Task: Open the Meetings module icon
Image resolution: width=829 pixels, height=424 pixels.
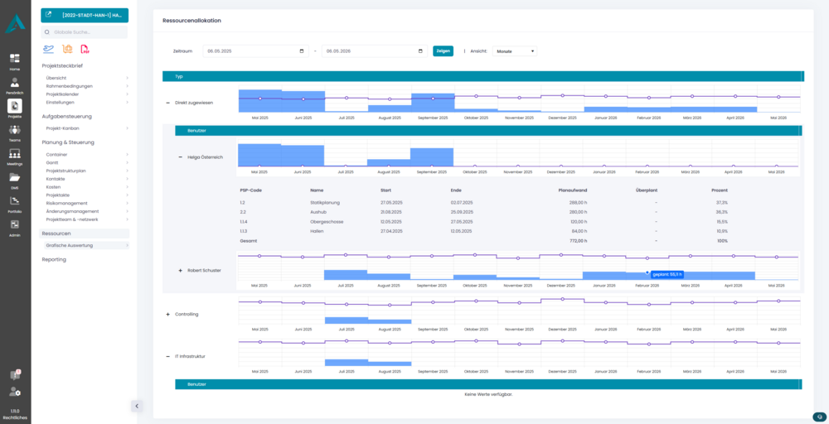Action: [14, 155]
